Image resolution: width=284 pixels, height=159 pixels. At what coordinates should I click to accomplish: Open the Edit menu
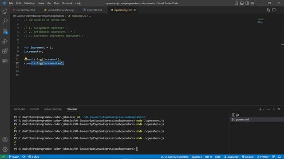(x=18, y=3)
